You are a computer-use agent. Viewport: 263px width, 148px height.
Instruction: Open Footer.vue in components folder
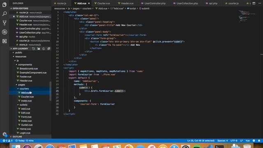pos(25,77)
